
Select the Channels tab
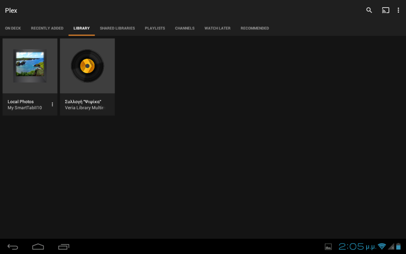(x=185, y=28)
